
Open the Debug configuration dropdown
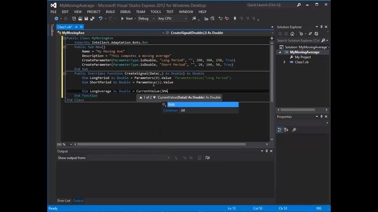click(146, 18)
